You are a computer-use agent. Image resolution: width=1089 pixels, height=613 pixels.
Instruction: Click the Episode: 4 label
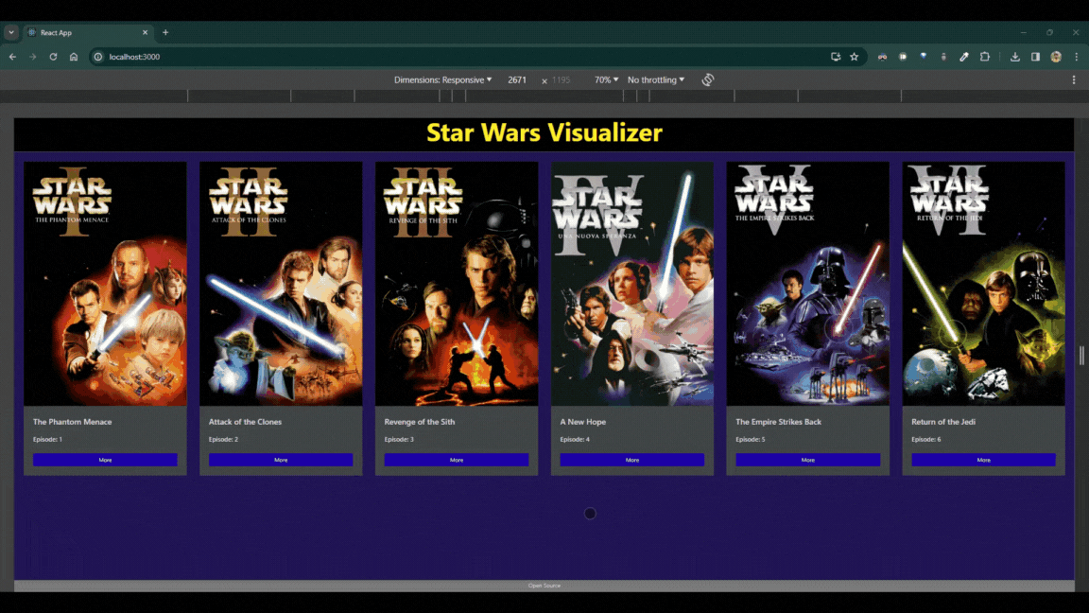575,439
